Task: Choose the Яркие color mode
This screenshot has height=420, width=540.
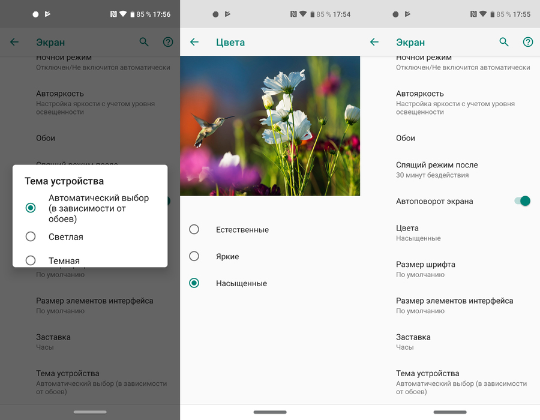Action: [270, 256]
